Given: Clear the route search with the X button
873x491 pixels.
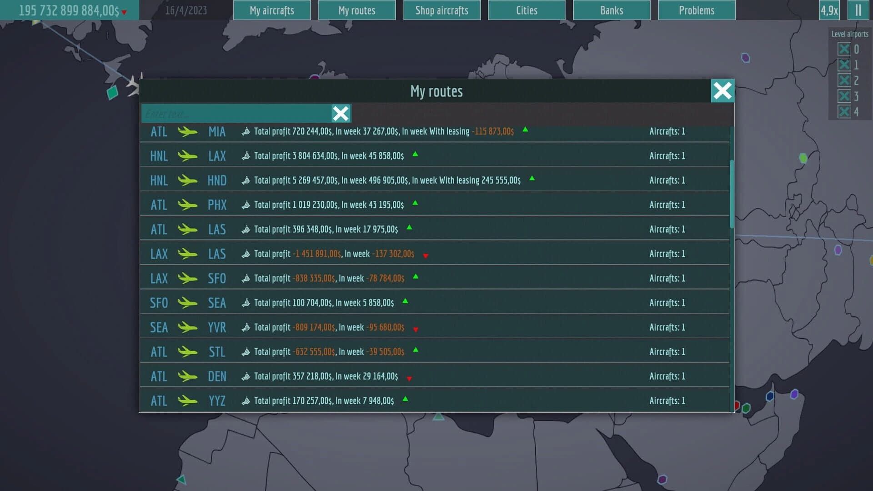Looking at the screenshot, I should 340,113.
